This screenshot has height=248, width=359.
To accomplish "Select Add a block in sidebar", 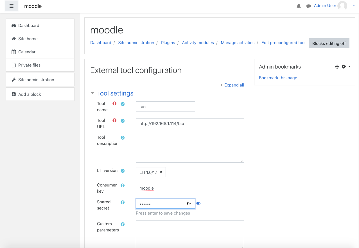I will (40, 94).
